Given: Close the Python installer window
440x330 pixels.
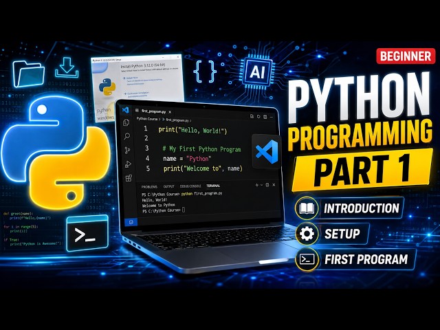Looking at the screenshot, I should point(178,57).
